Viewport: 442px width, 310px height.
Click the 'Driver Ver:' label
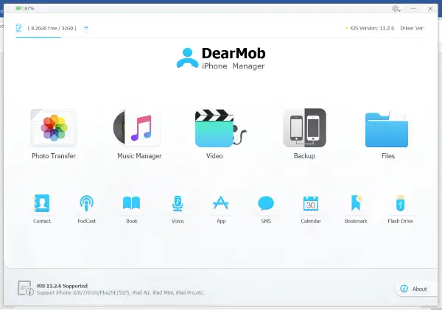413,28
